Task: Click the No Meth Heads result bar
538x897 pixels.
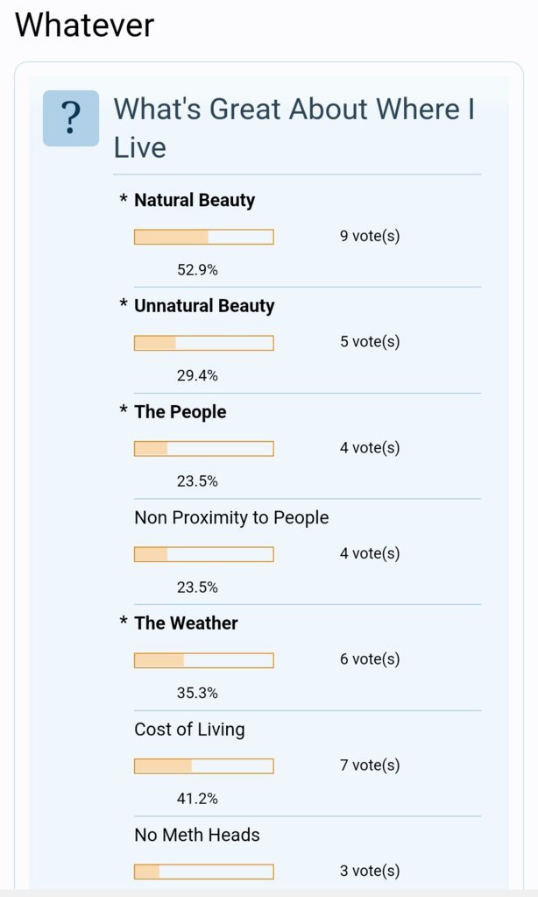Action: (x=203, y=872)
